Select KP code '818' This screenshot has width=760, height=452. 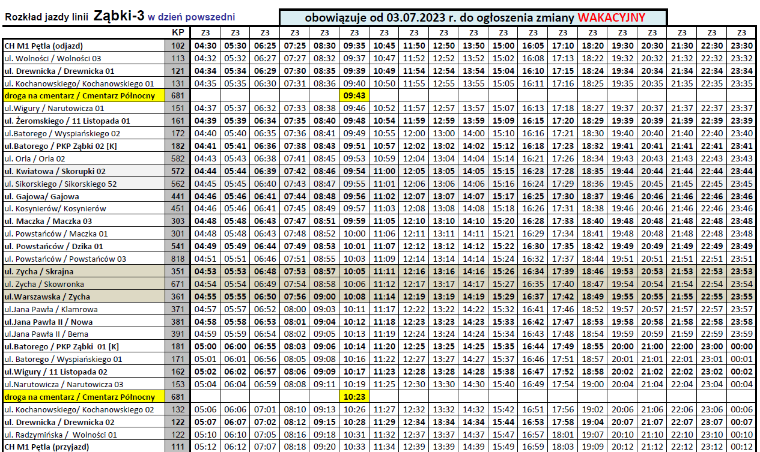tap(177, 259)
